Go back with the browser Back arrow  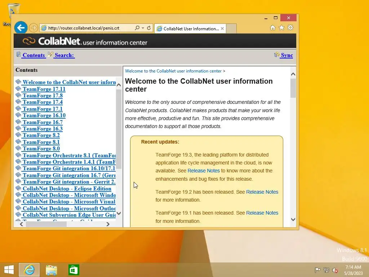pos(21,27)
